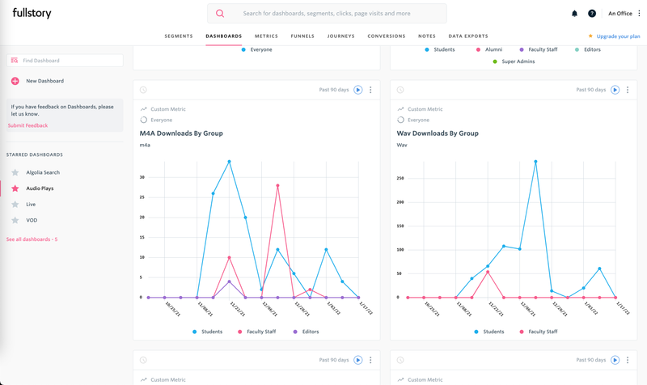Click clock icon on M4A Downloads card

click(x=143, y=90)
